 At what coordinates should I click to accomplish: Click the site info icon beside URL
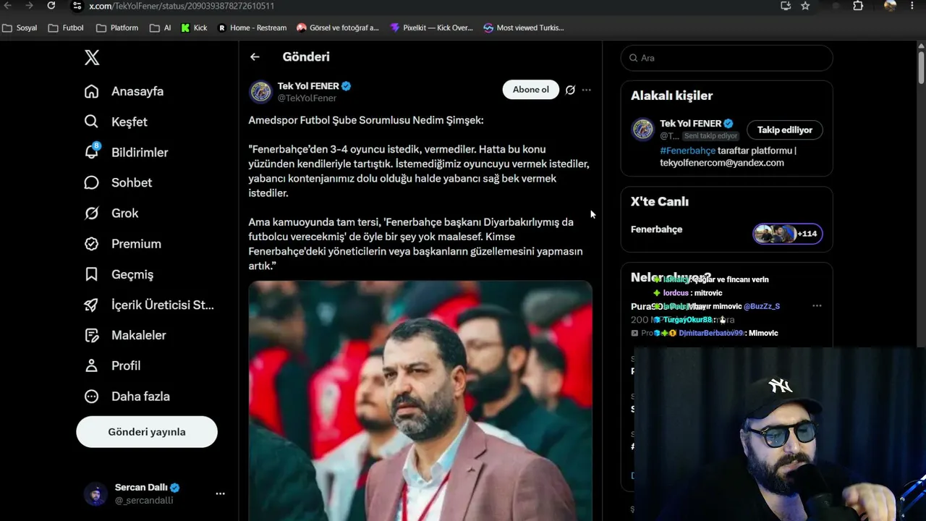(77, 6)
